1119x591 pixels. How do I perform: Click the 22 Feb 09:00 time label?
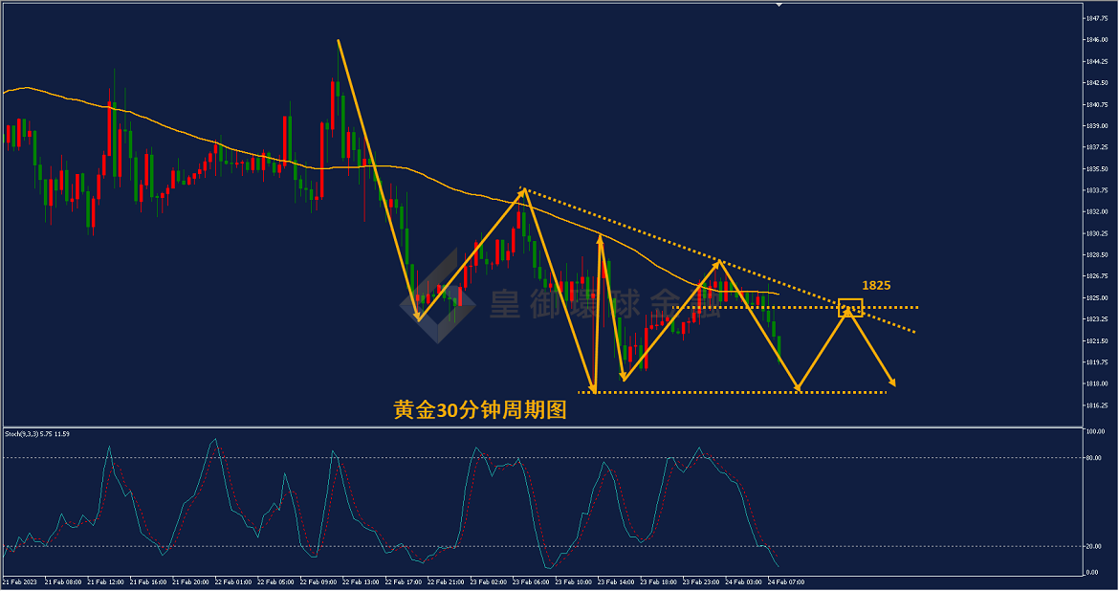click(318, 582)
